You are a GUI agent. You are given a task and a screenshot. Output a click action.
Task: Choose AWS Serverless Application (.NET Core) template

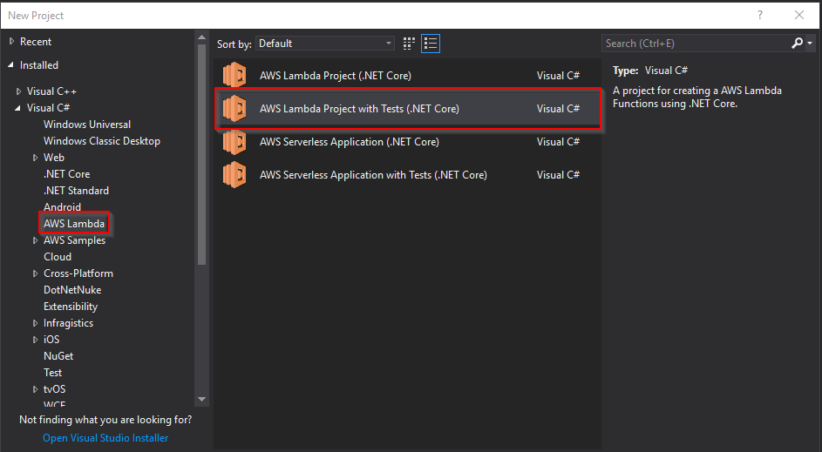(408, 142)
